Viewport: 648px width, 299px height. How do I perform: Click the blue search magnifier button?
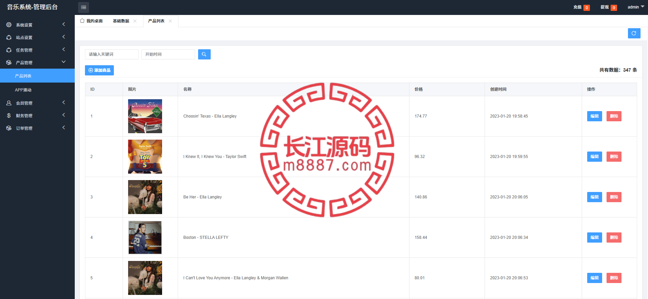[x=204, y=54]
